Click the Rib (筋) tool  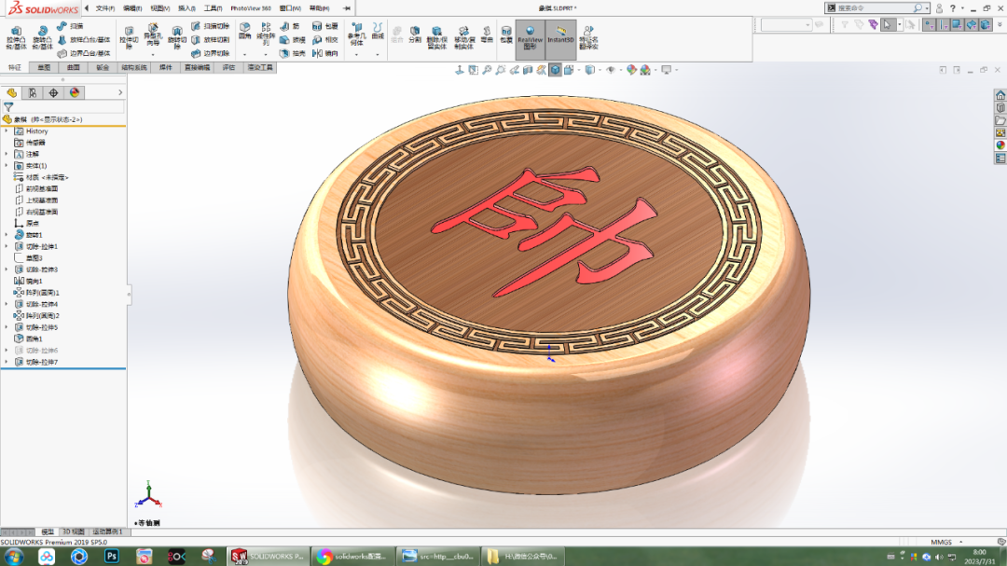(290, 26)
